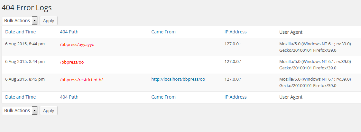This screenshot has width=361, height=132.
Task: Open the top Bulk Actions dropdown arrow
Action: pyautogui.click(x=34, y=21)
